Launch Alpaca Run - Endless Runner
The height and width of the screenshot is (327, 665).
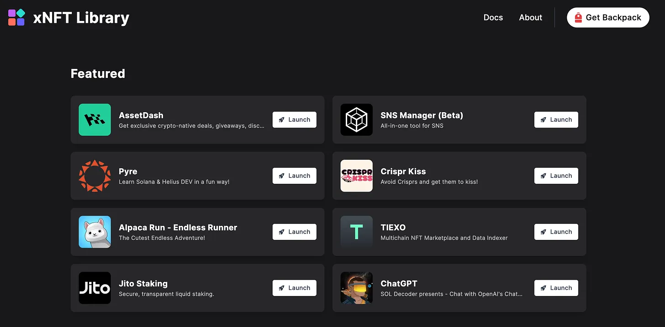click(x=294, y=232)
